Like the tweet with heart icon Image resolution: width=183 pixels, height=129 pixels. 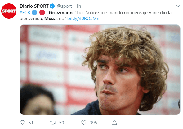pos(84,123)
